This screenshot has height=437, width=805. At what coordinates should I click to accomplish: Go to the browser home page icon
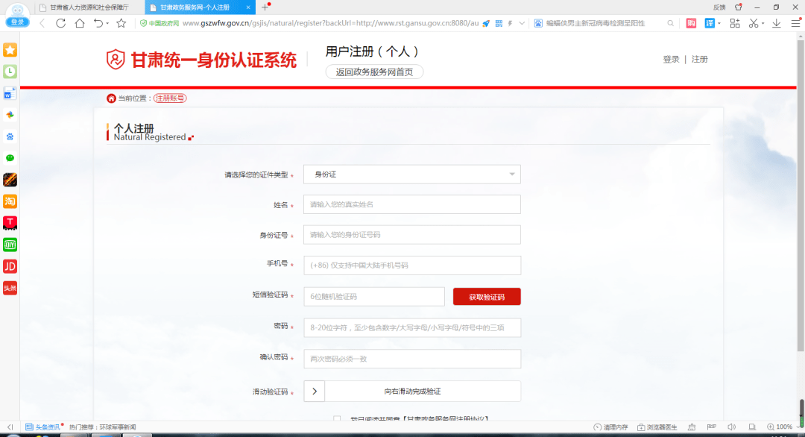[80, 23]
